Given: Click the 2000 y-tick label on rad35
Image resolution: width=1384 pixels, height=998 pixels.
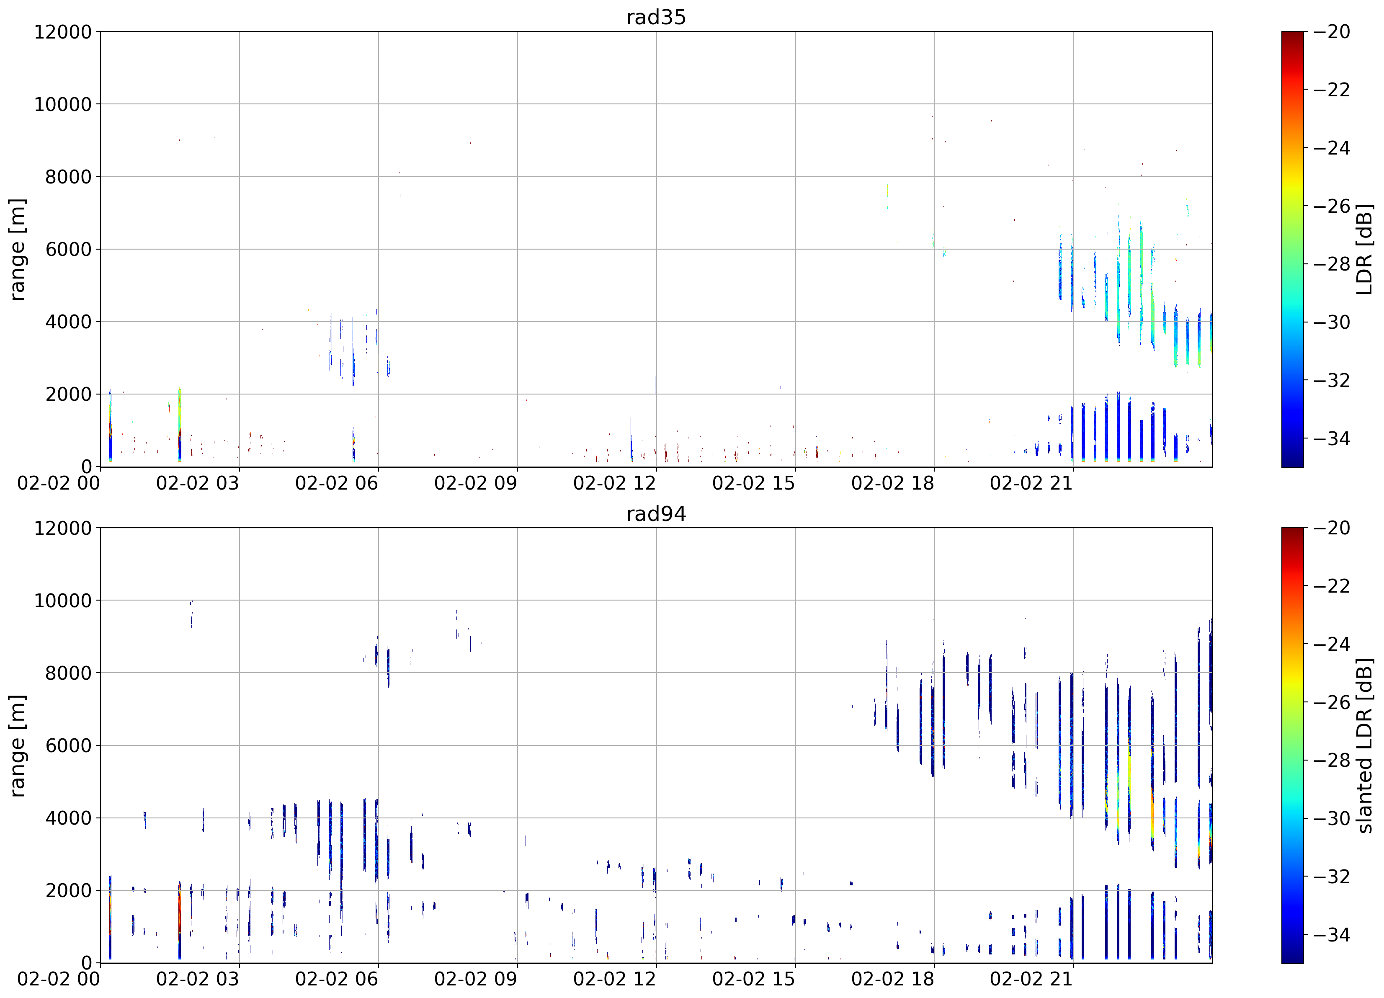Looking at the screenshot, I should [x=69, y=395].
